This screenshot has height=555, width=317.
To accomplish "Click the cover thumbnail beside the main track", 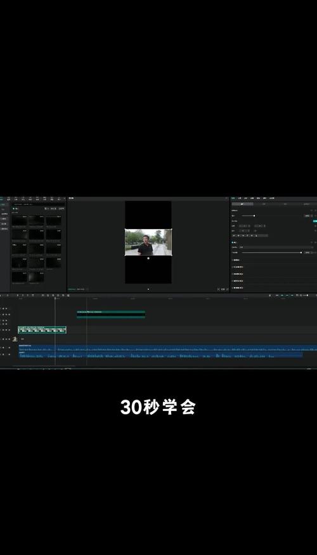I will click(x=15, y=339).
